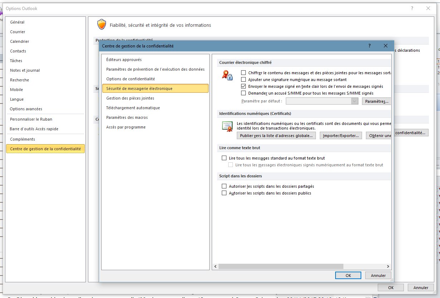Open the Paramètre par défaut dropdown

click(355, 101)
